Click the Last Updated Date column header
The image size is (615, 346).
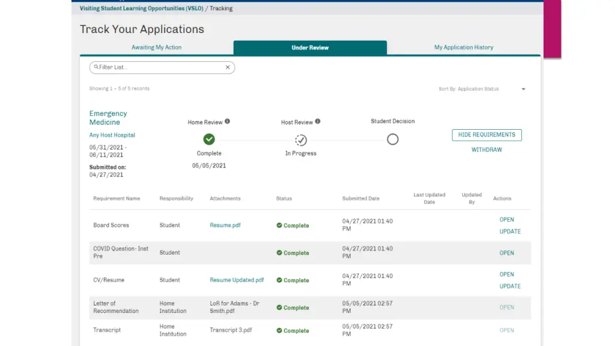click(x=429, y=198)
